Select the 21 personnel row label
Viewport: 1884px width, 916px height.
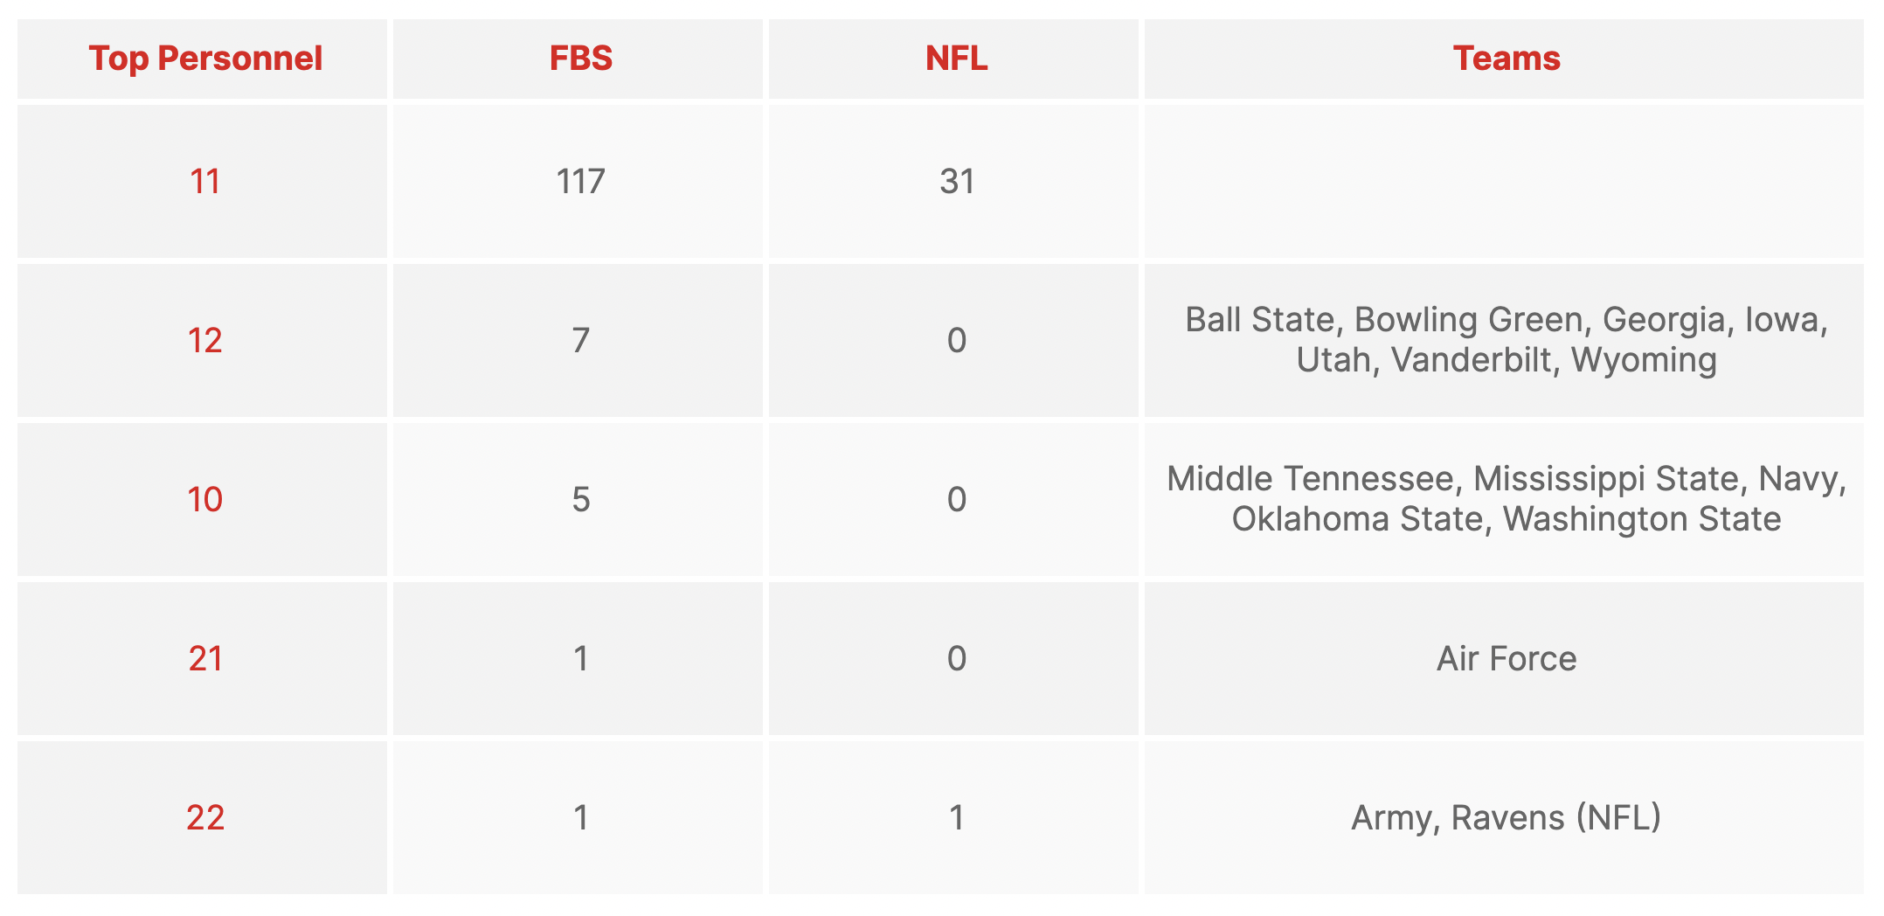click(x=205, y=658)
